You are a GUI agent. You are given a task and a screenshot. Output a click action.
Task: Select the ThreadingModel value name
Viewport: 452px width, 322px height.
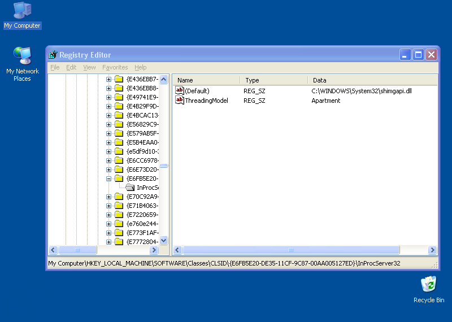coord(206,101)
